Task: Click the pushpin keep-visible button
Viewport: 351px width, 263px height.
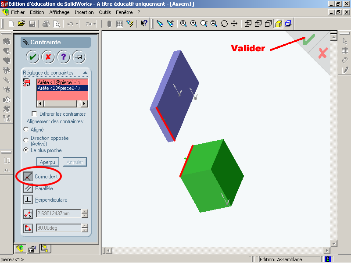Action: pyautogui.click(x=79, y=57)
